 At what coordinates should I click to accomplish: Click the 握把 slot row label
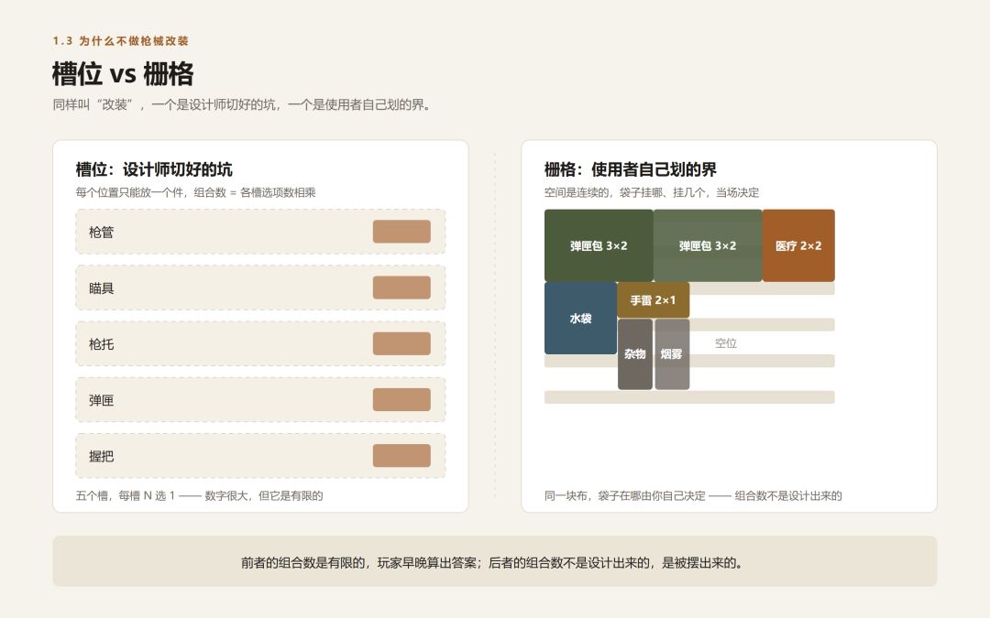point(101,456)
